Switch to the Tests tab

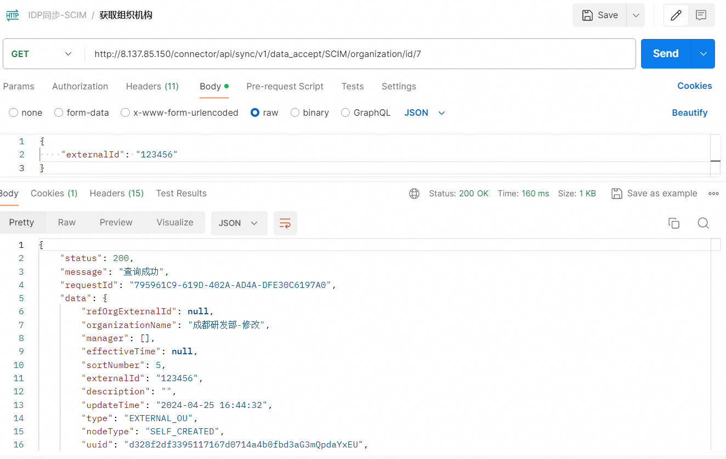coord(353,86)
